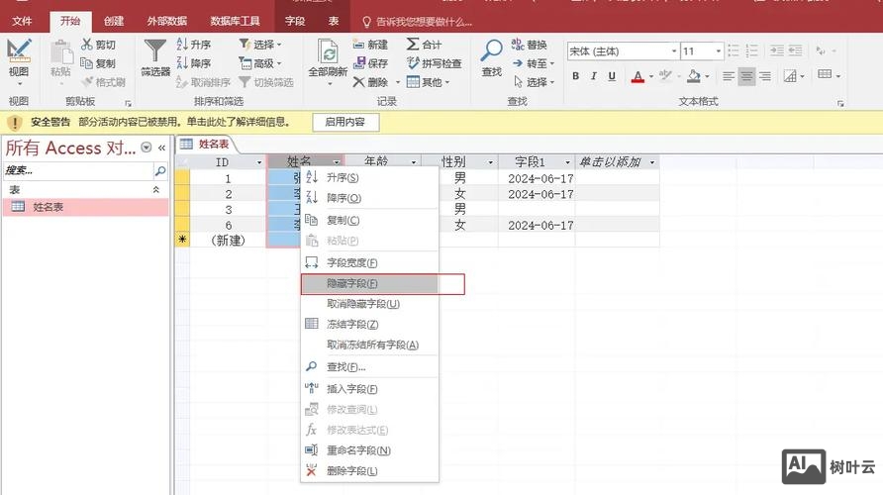This screenshot has height=495, width=883.
Task: Switch to the 表 ribbon tab
Action: click(334, 21)
